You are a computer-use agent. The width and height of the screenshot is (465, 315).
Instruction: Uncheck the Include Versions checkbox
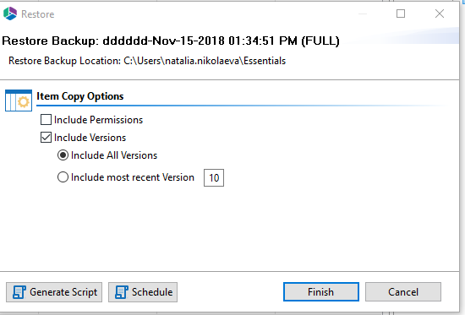click(x=46, y=138)
